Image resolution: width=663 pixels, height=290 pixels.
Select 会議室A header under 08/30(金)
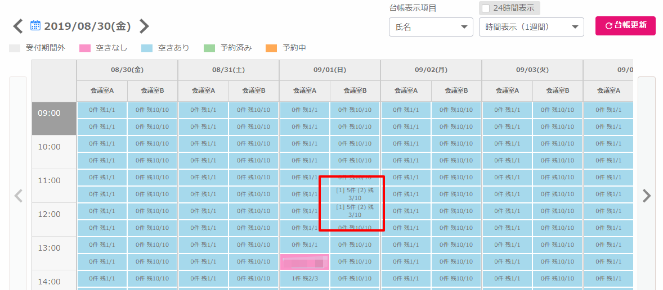click(x=102, y=90)
